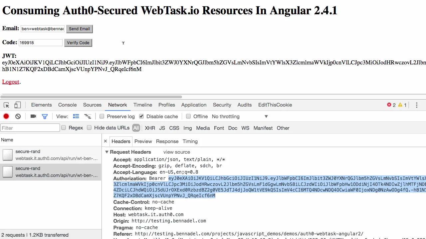
Task: Filter requests by WS
Action: (245, 128)
